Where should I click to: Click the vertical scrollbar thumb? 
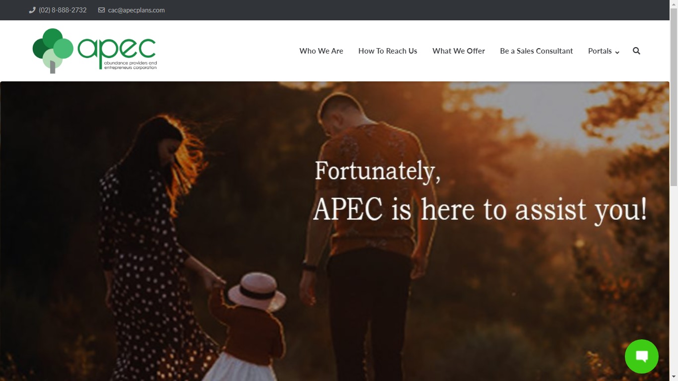pyautogui.click(x=674, y=97)
